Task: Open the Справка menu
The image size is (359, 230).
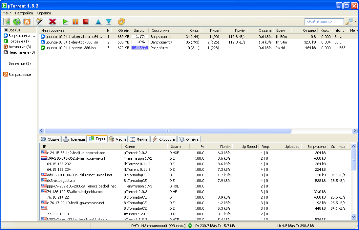Action: pyautogui.click(x=44, y=13)
